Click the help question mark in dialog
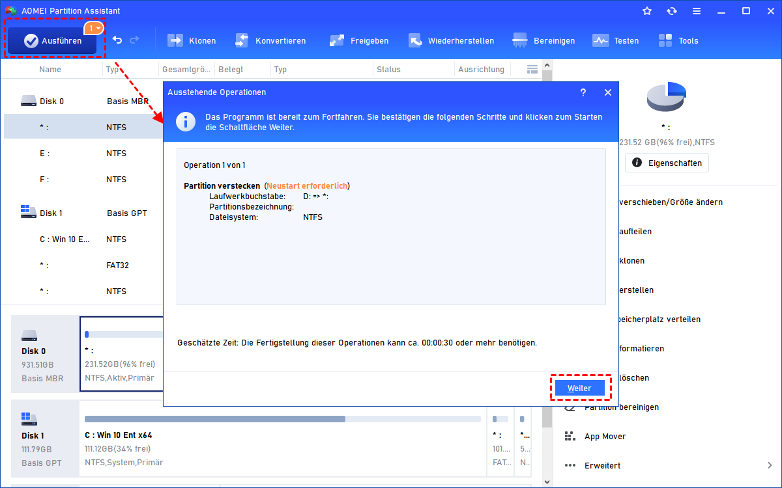This screenshot has width=782, height=488. coord(583,92)
